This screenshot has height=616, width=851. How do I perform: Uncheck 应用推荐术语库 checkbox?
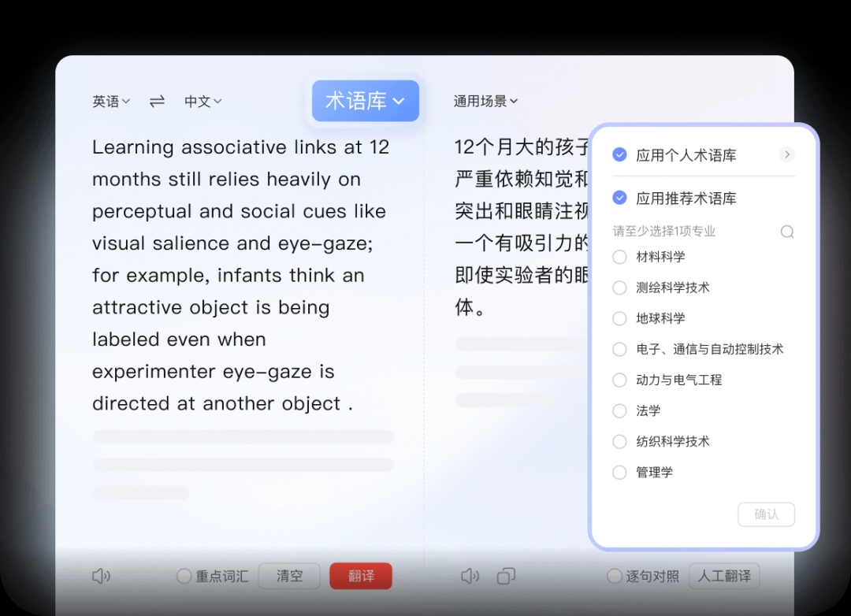619,198
